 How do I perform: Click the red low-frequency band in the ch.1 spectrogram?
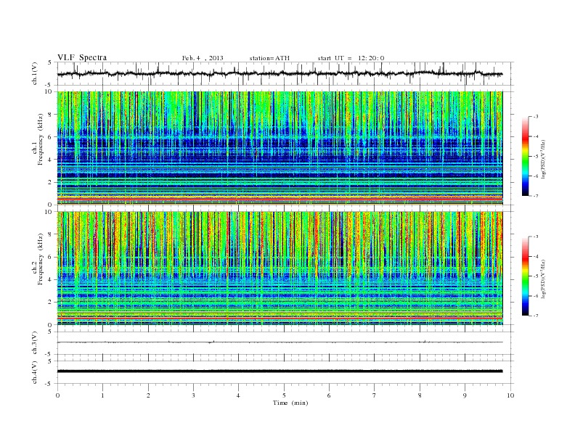(x=280, y=199)
